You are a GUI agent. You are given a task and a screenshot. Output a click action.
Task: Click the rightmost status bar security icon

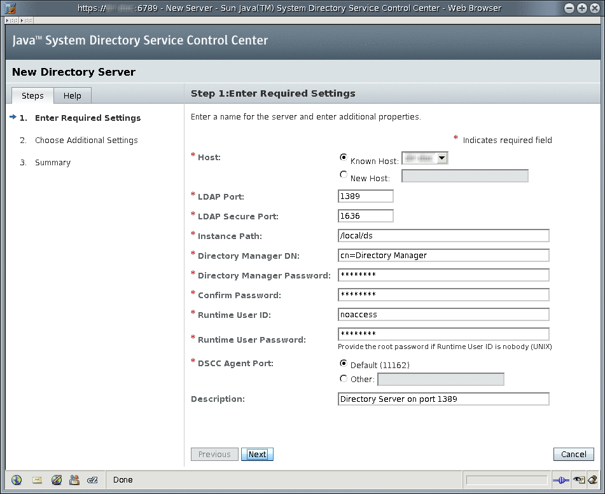pyautogui.click(x=593, y=480)
